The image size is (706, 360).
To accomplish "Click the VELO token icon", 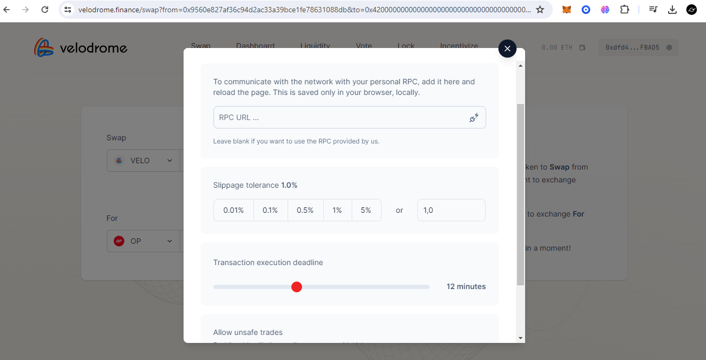I will [x=120, y=161].
